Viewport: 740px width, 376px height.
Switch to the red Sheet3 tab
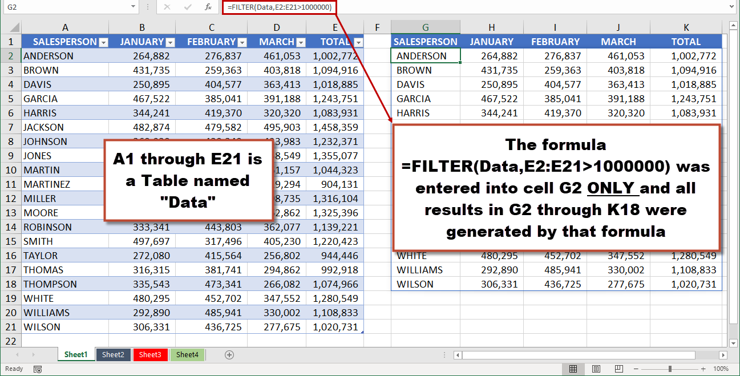coord(151,355)
